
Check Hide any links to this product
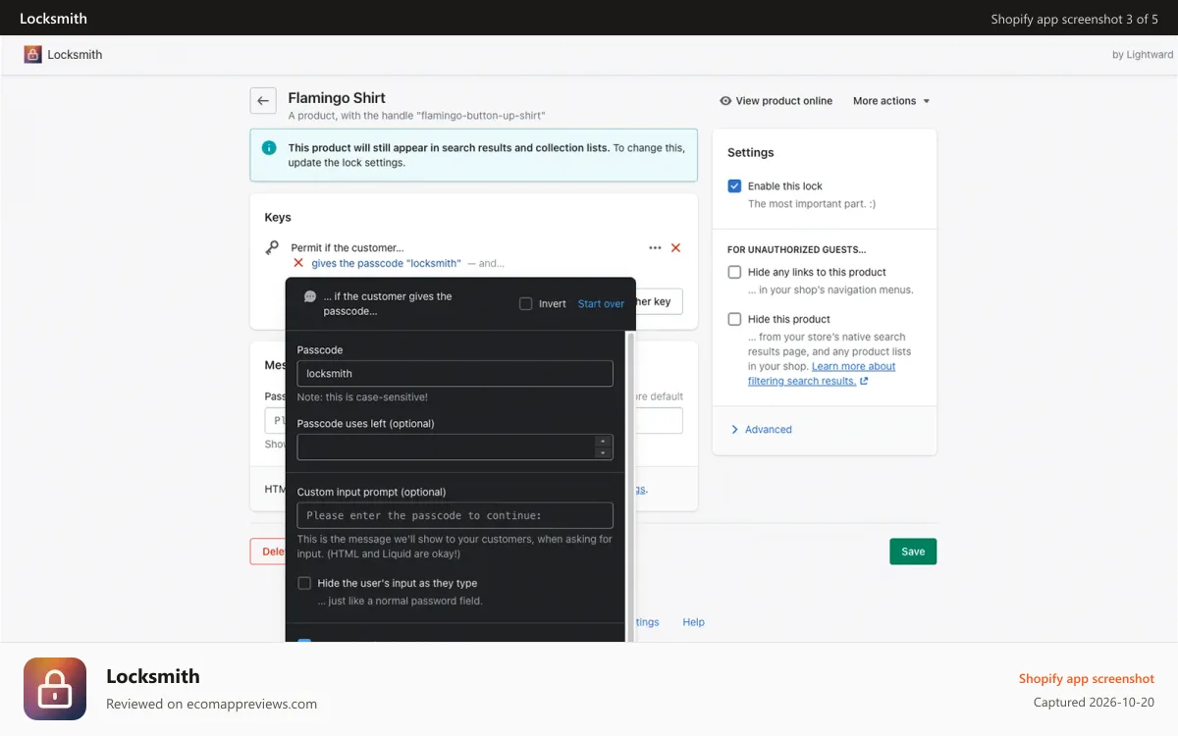[x=734, y=272]
